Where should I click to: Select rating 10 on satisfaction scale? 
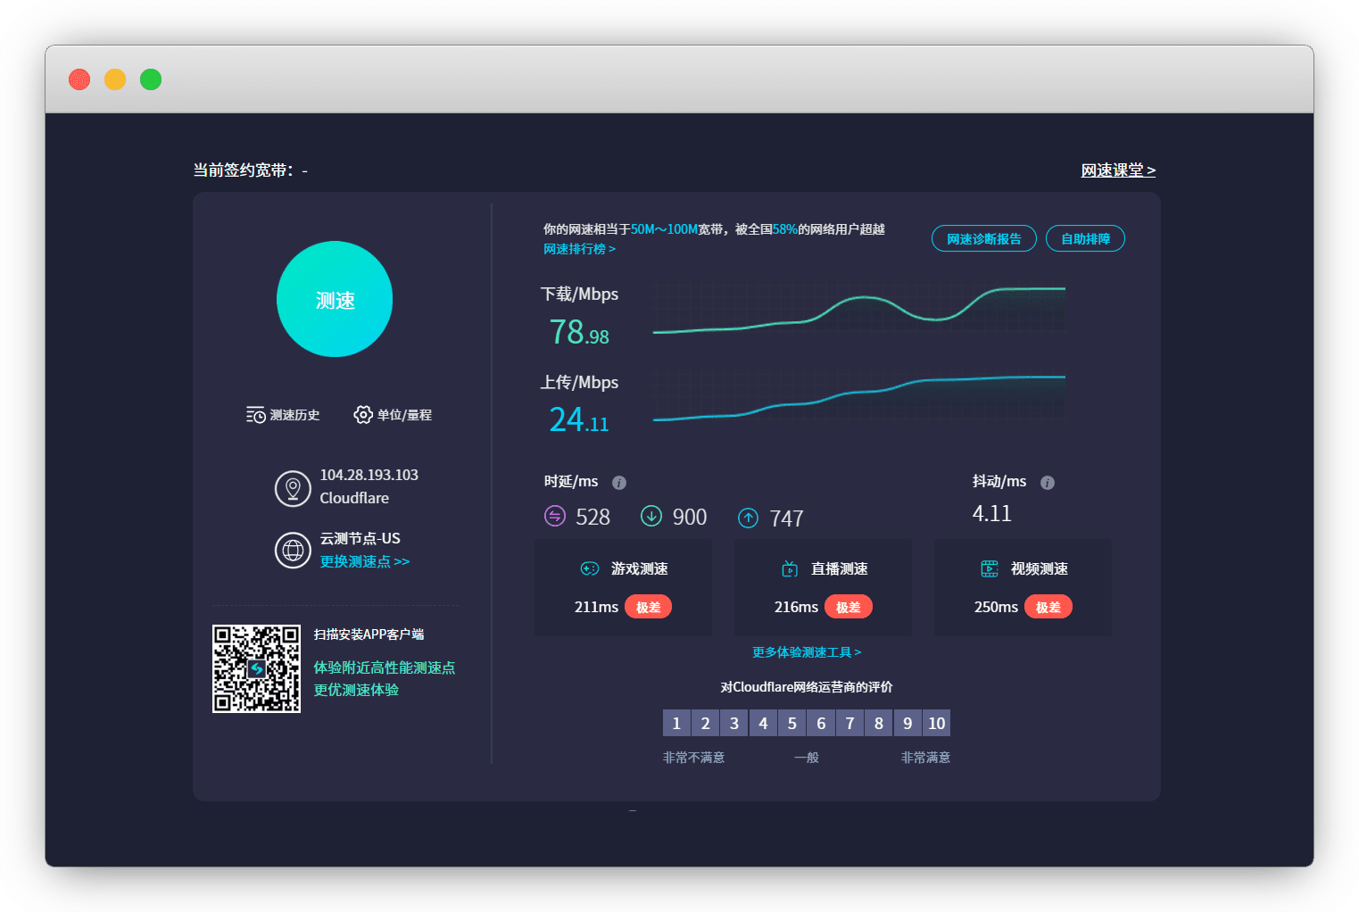[x=936, y=723]
